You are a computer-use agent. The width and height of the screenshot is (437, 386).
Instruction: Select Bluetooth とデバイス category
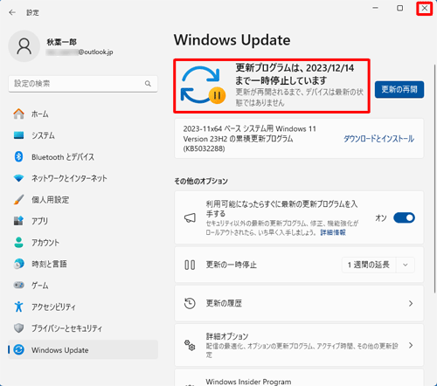tap(83, 157)
